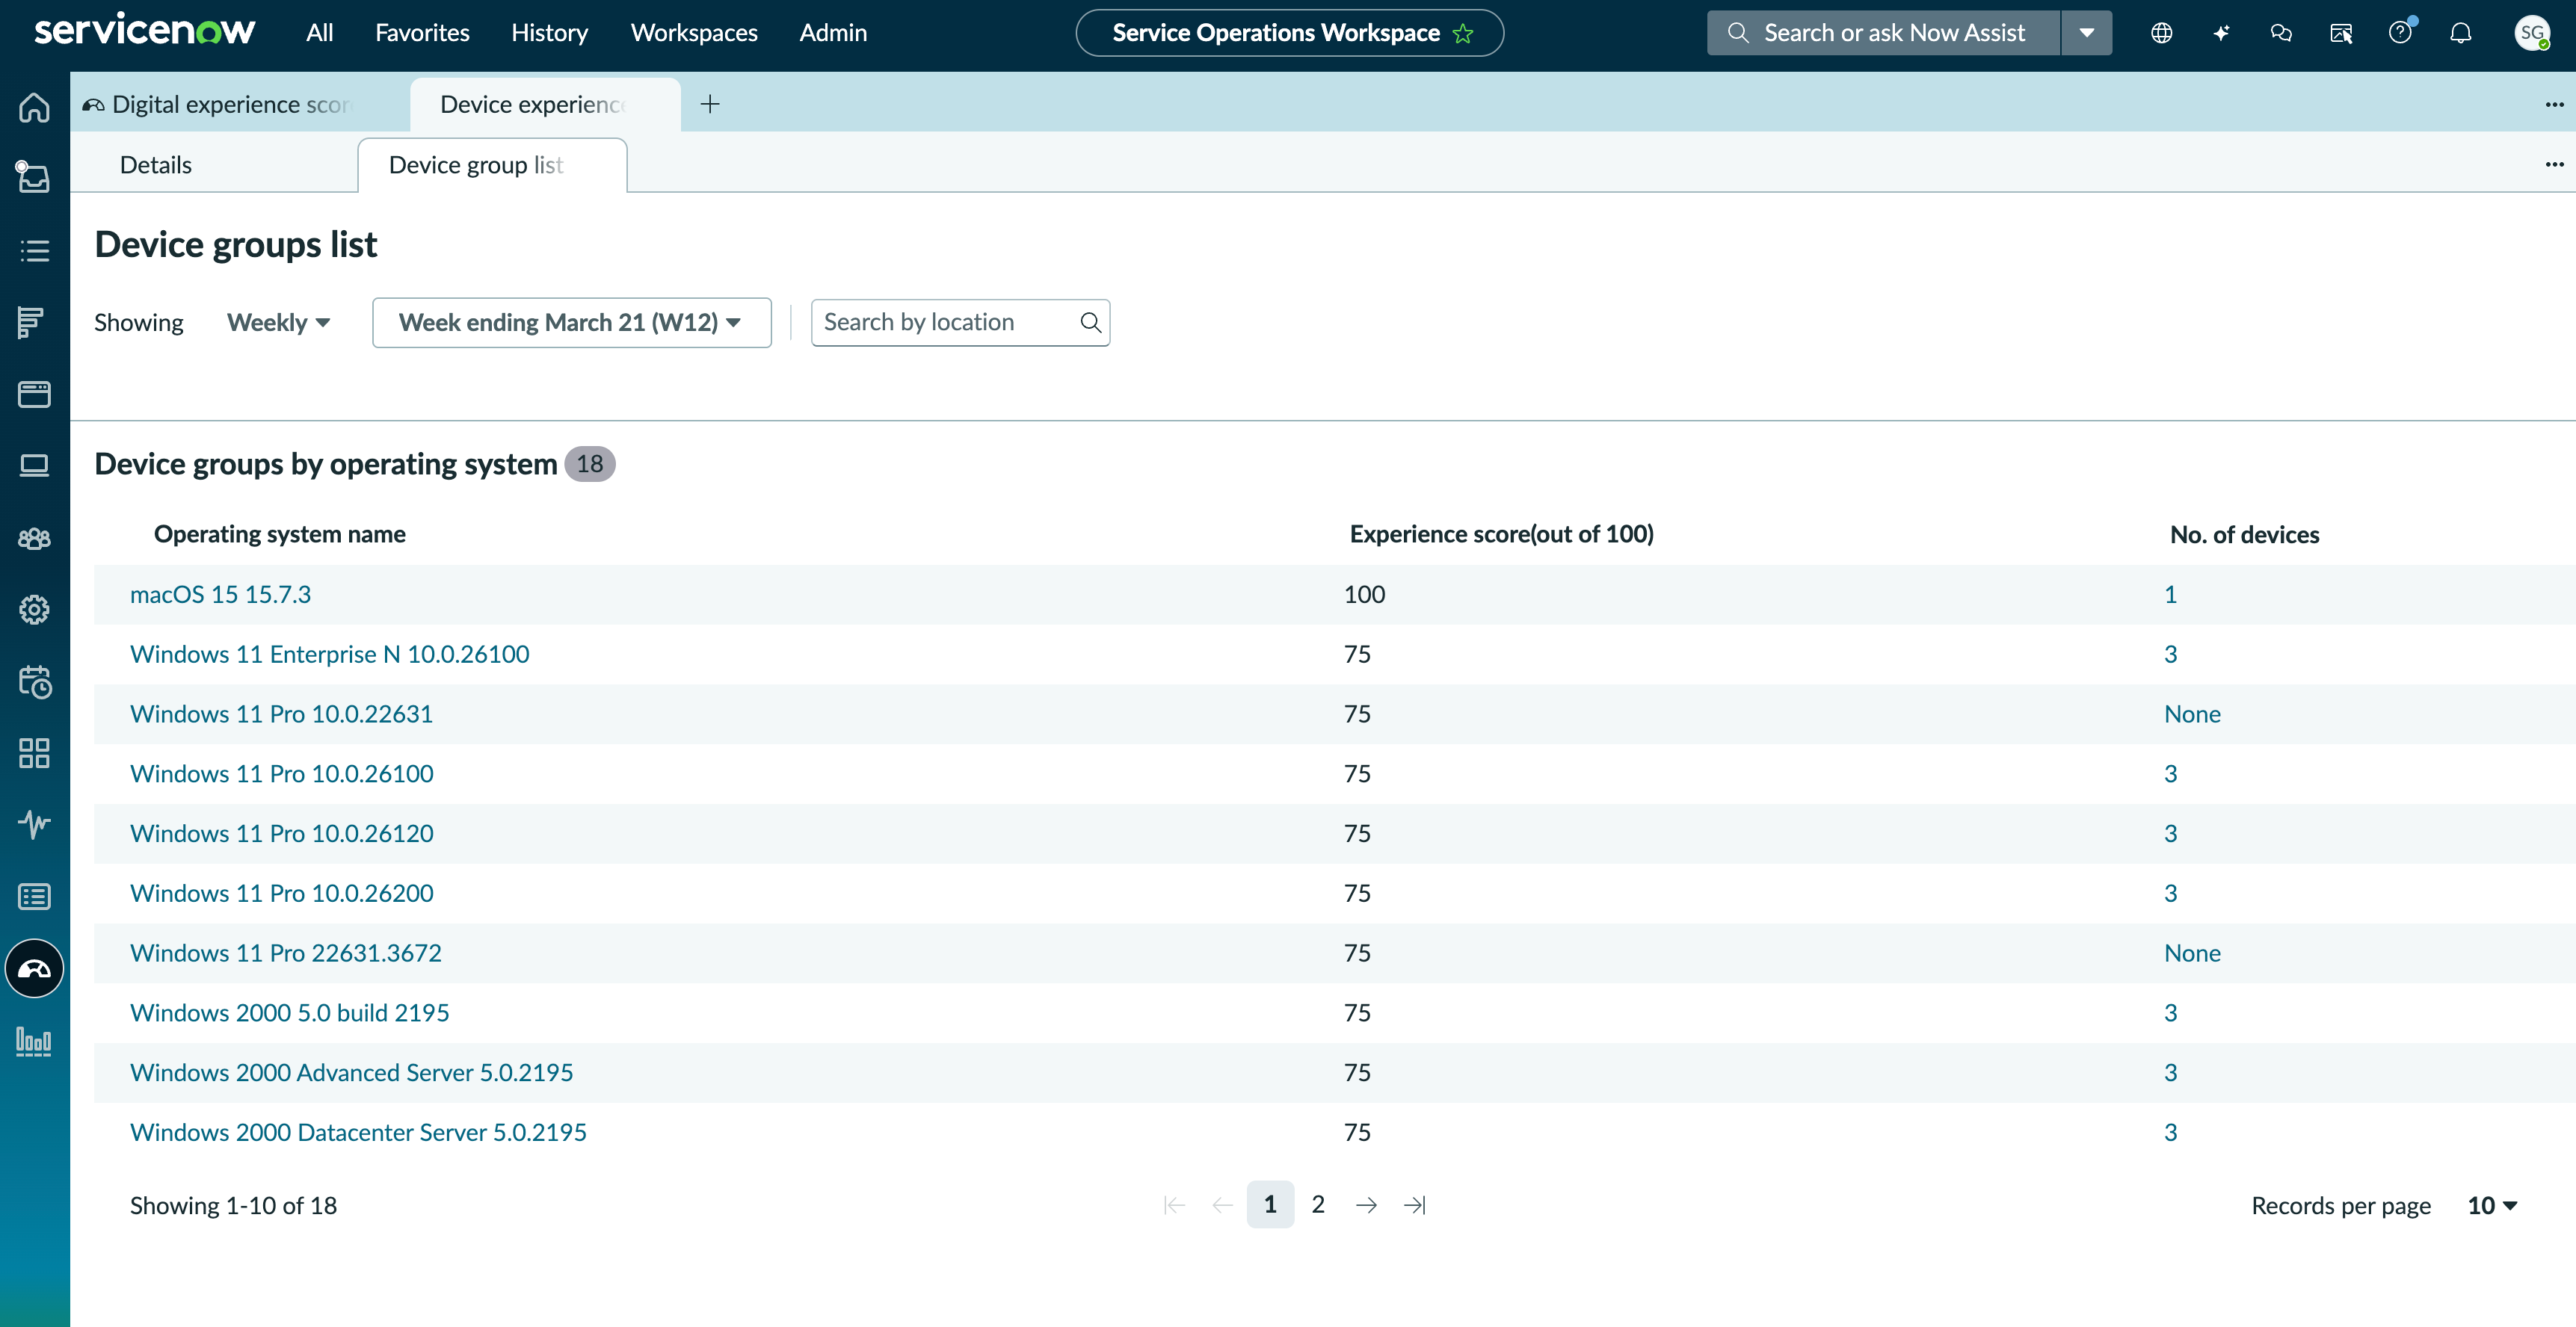2576x1327 pixels.
Task: Favorite Service Operations Workspace with the star
Action: tap(1463, 33)
